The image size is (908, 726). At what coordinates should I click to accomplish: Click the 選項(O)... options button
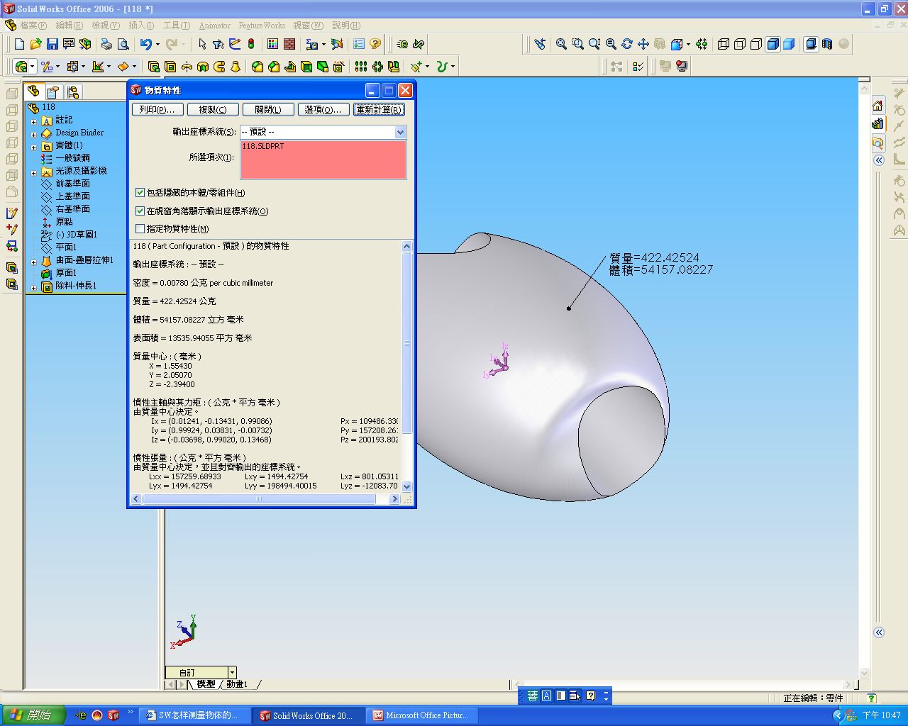pos(323,109)
